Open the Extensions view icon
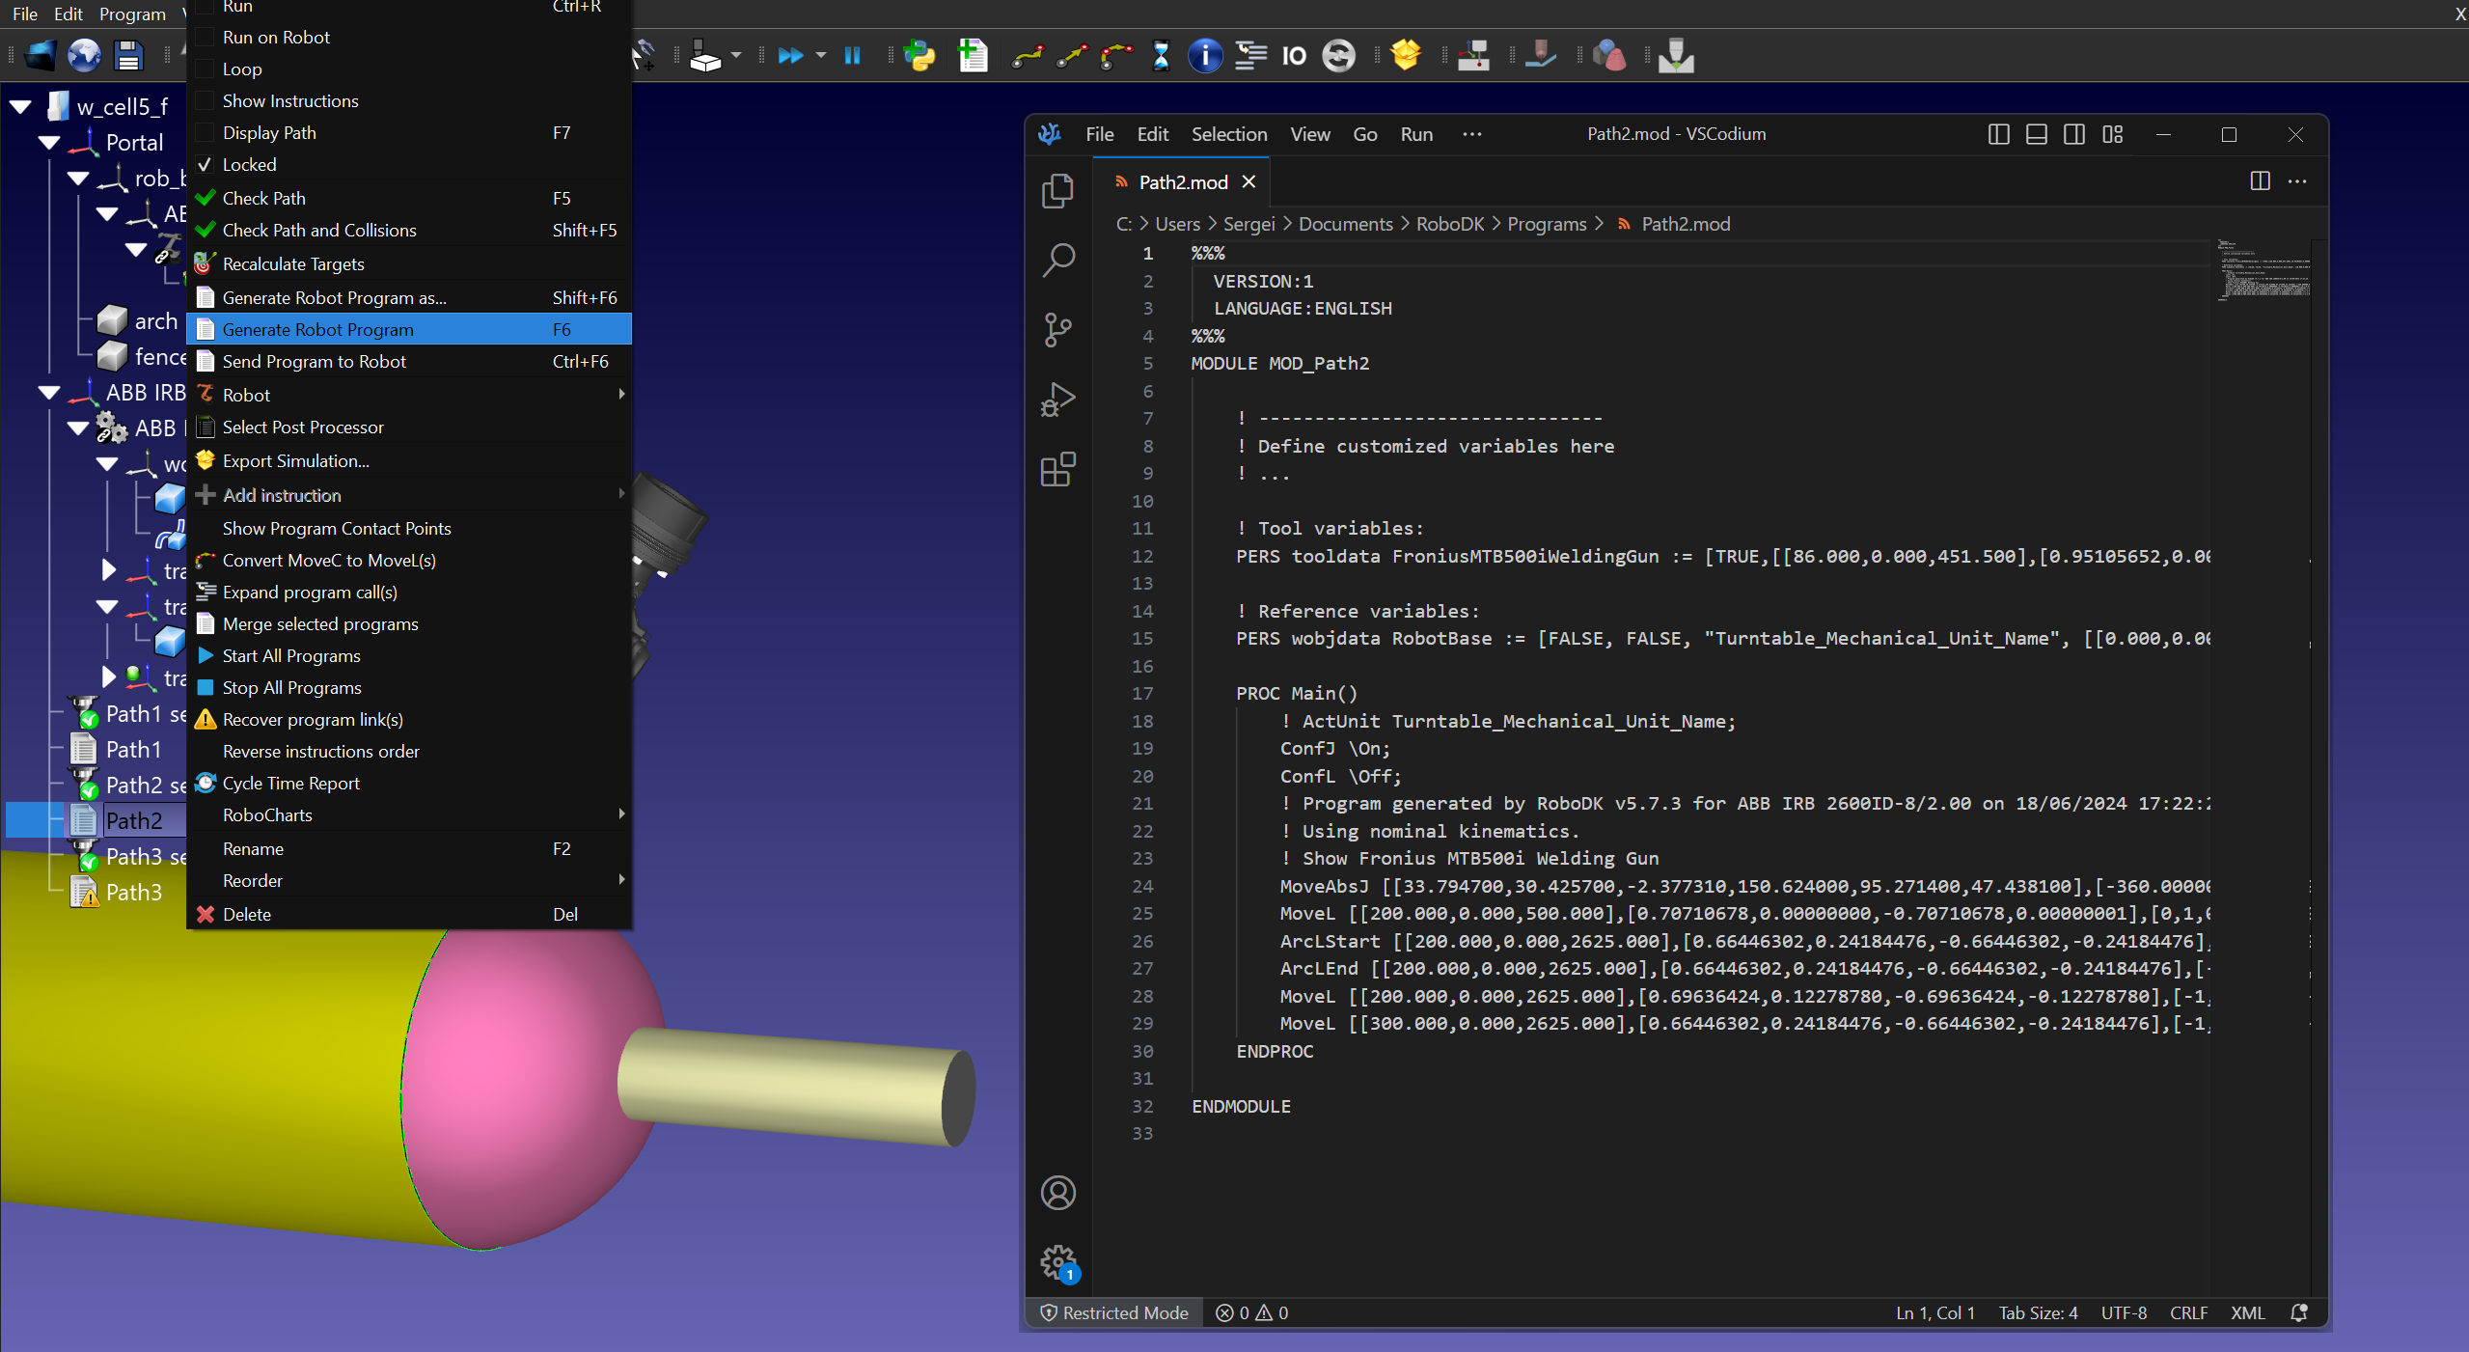 click(1058, 470)
